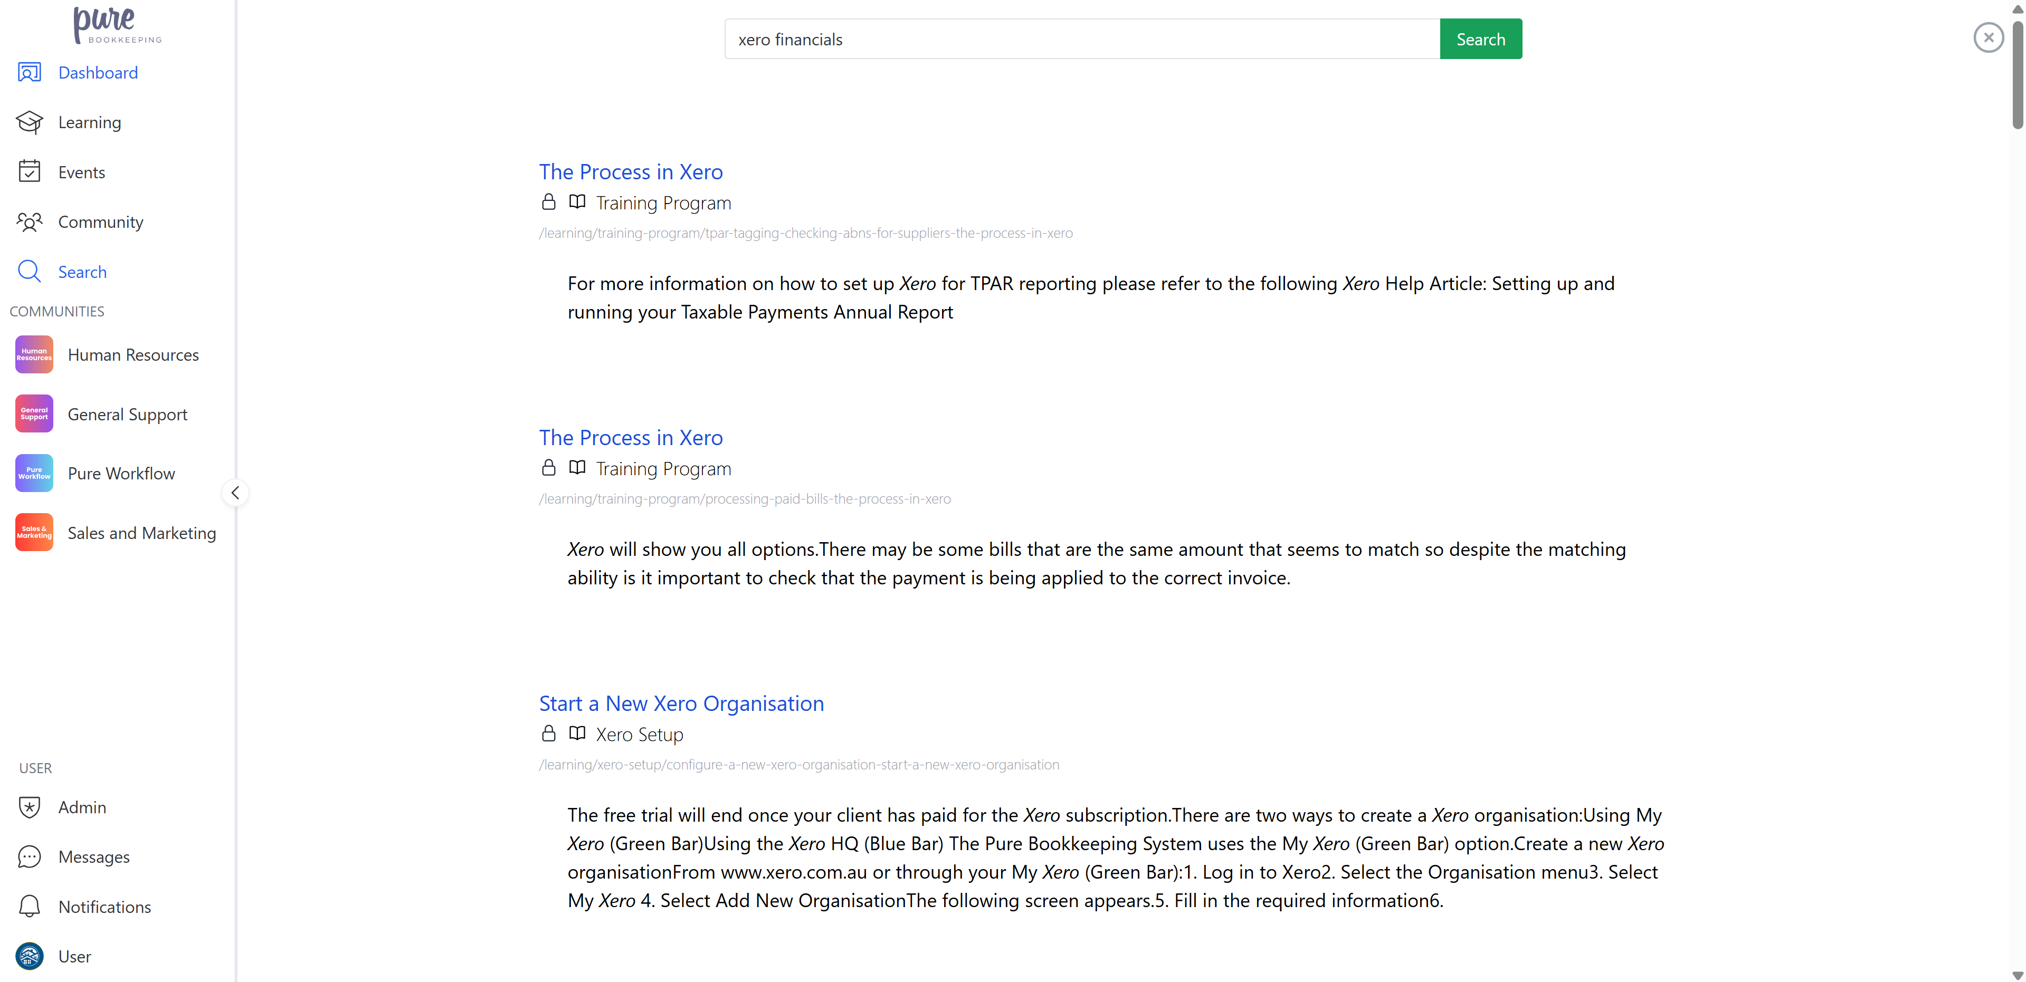Click the Sales and Marketing community icon
The image size is (2026, 982).
pos(34,532)
